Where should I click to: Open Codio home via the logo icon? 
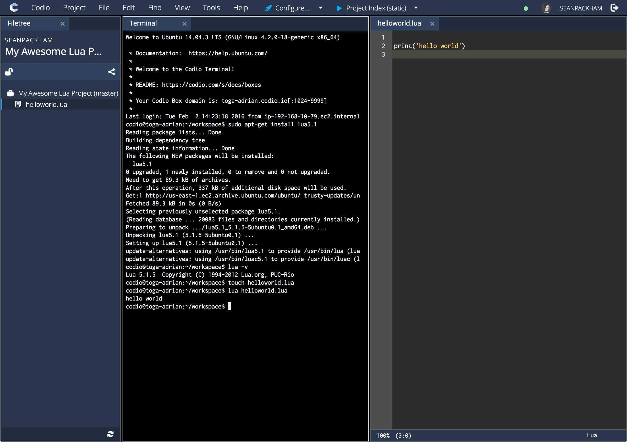click(14, 7)
